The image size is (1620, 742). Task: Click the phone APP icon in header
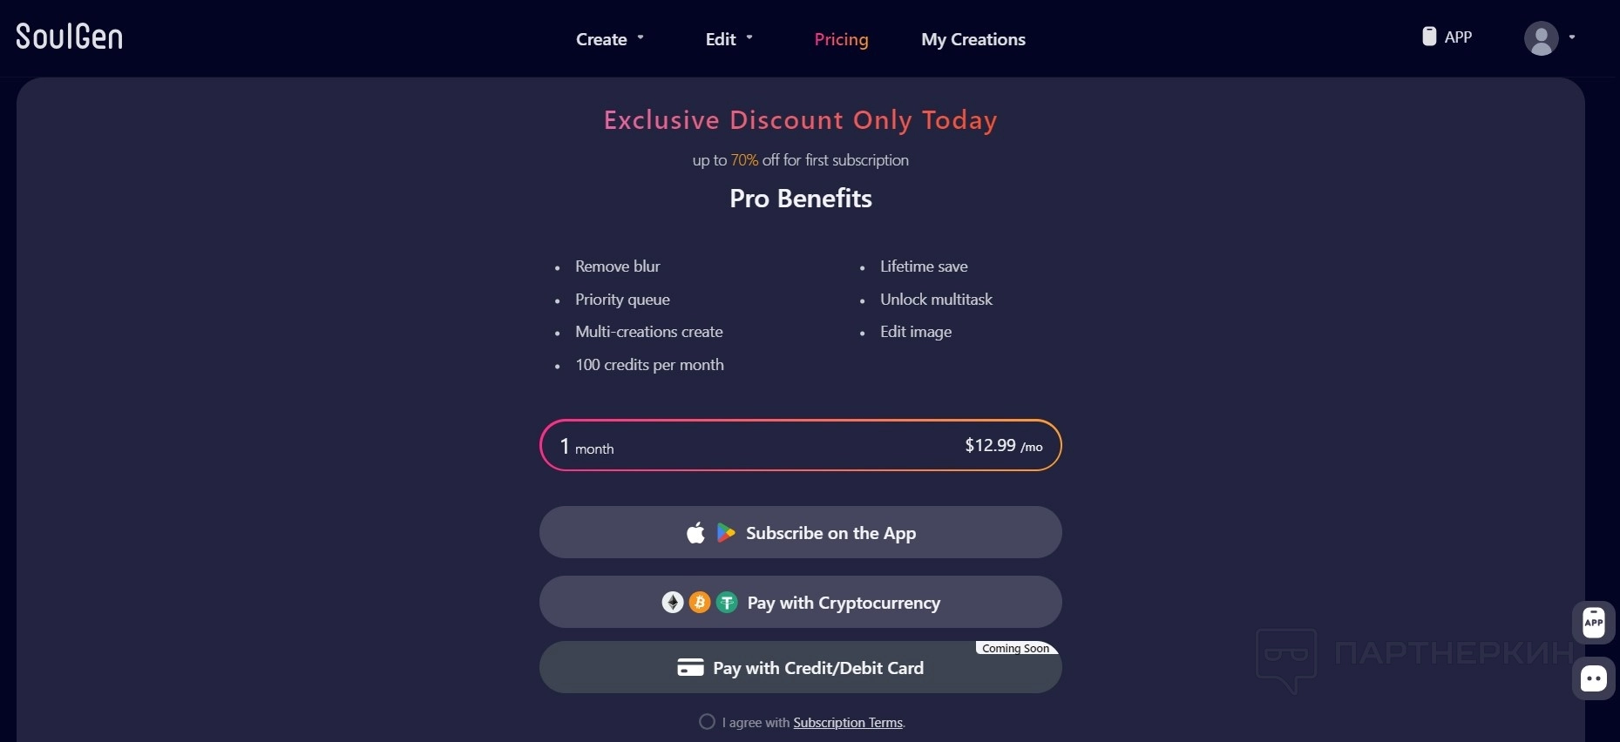(1429, 37)
